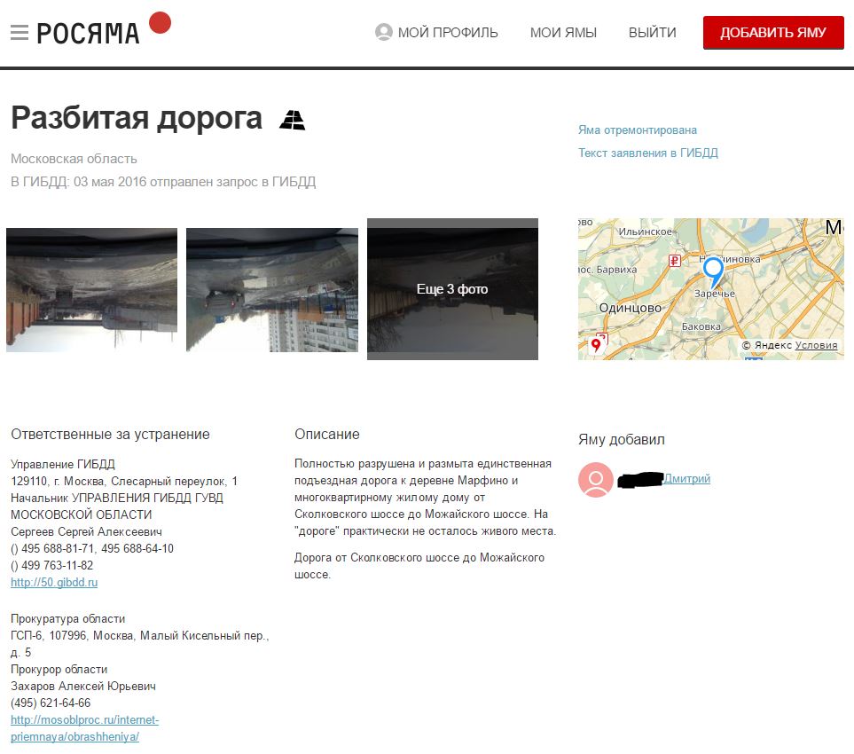Open the 50.gibdd.ru link
Image resolution: width=854 pixels, height=754 pixels.
[54, 583]
